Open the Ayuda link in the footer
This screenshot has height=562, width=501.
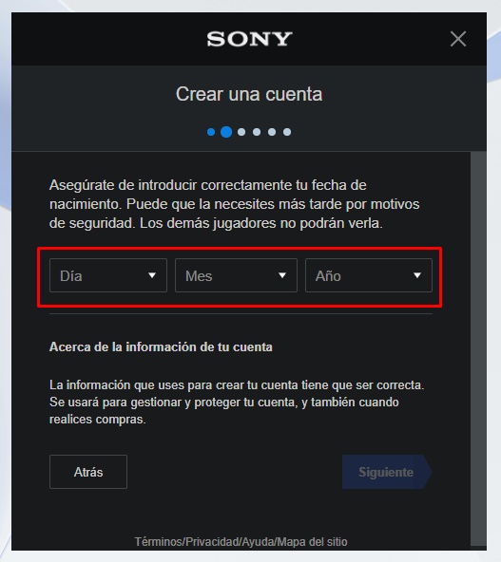coord(258,541)
